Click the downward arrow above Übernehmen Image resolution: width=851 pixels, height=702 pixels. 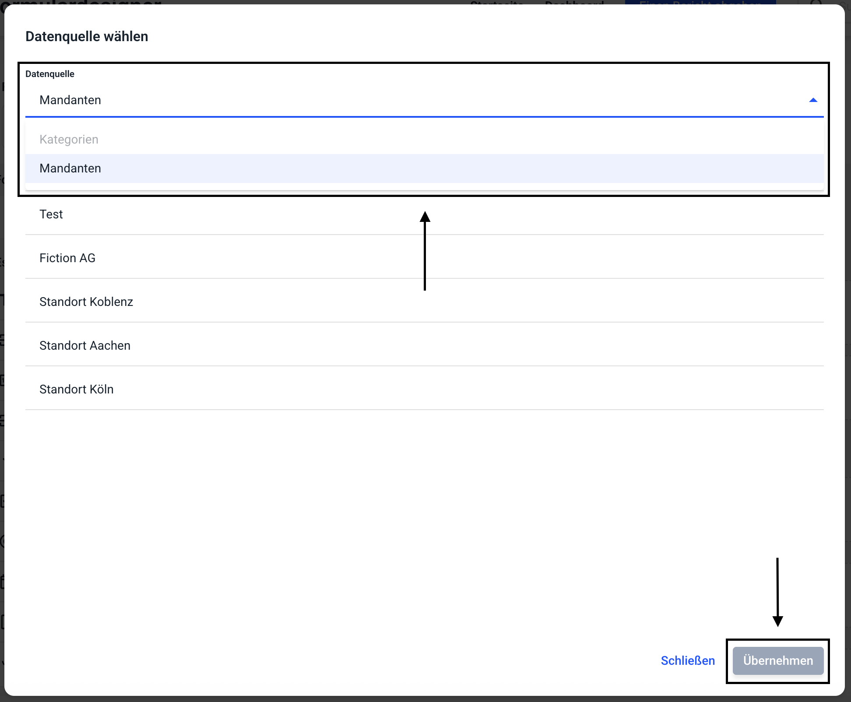click(777, 592)
